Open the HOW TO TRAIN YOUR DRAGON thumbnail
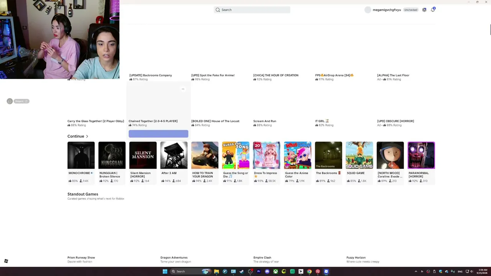The height and width of the screenshot is (276, 491). click(205, 155)
